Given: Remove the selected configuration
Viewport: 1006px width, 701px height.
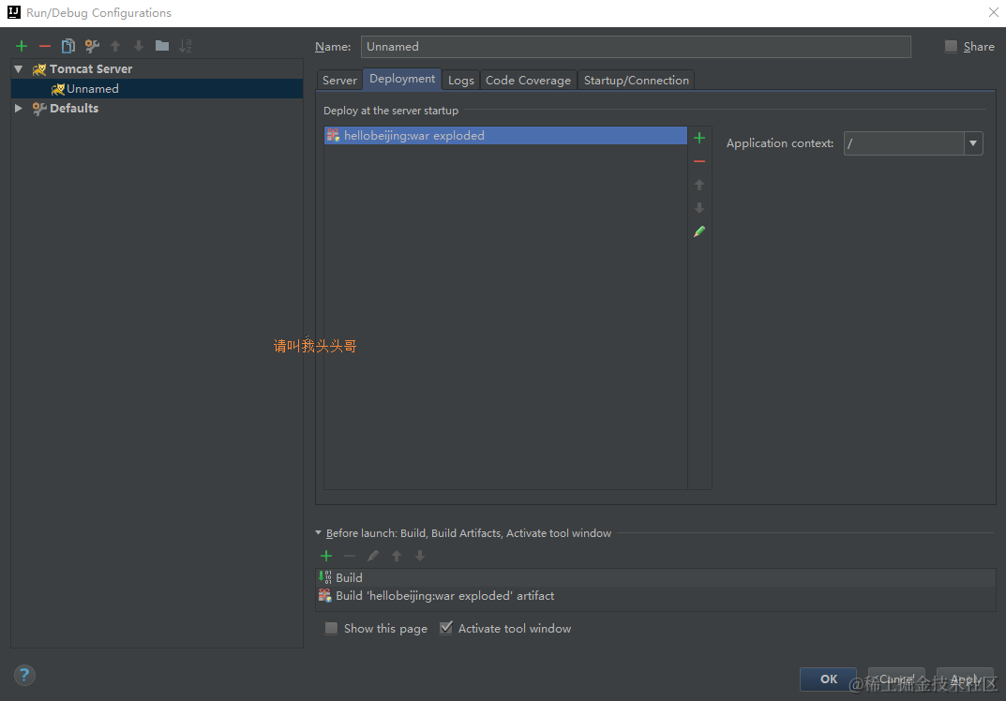Looking at the screenshot, I should (x=43, y=45).
